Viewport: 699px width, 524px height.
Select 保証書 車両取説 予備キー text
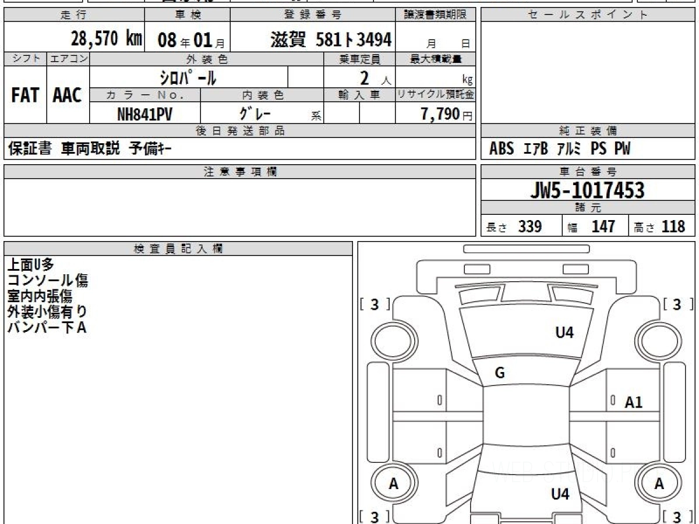[90, 149]
